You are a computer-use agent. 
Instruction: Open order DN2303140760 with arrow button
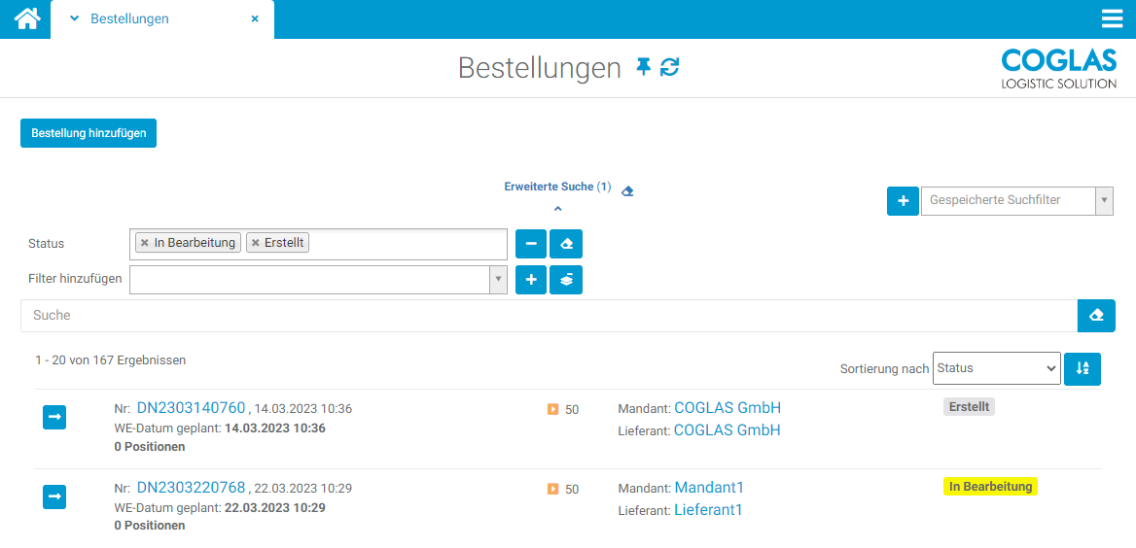(x=54, y=418)
